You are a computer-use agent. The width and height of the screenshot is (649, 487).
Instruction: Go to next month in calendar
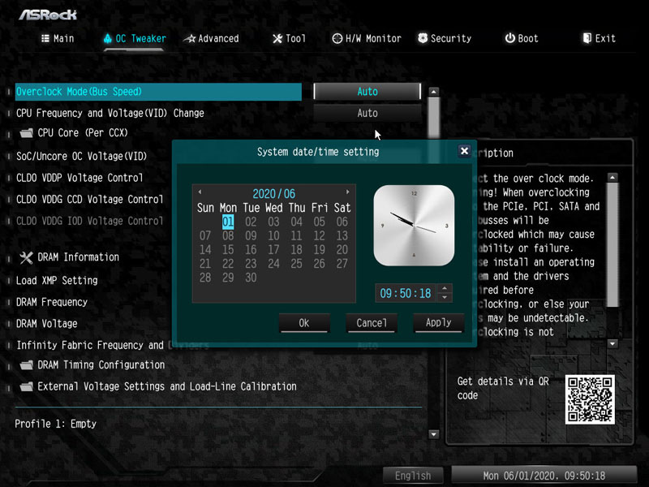click(x=348, y=192)
